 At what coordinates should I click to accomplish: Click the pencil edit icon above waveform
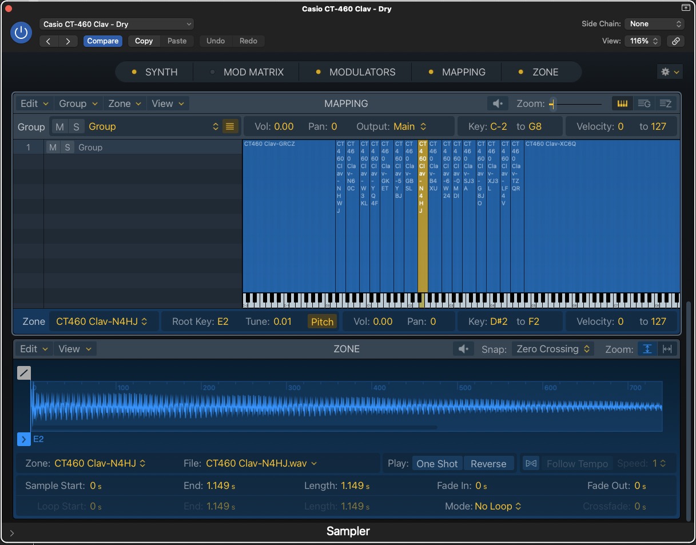click(24, 373)
